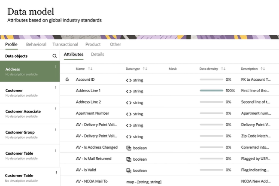
Task: Switch to Other tab
Action: [x=115, y=44]
